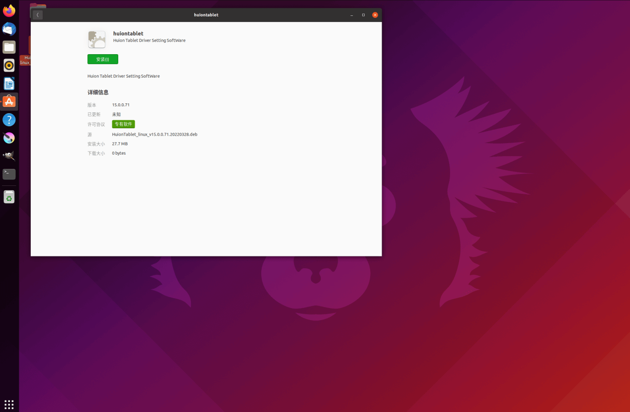Click the 详细信息 section heading

point(98,92)
